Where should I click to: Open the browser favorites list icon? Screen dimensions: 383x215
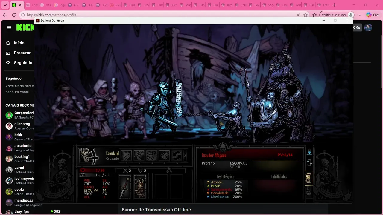(x=314, y=15)
